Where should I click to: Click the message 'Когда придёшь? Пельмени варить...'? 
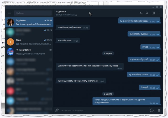pos(127,101)
